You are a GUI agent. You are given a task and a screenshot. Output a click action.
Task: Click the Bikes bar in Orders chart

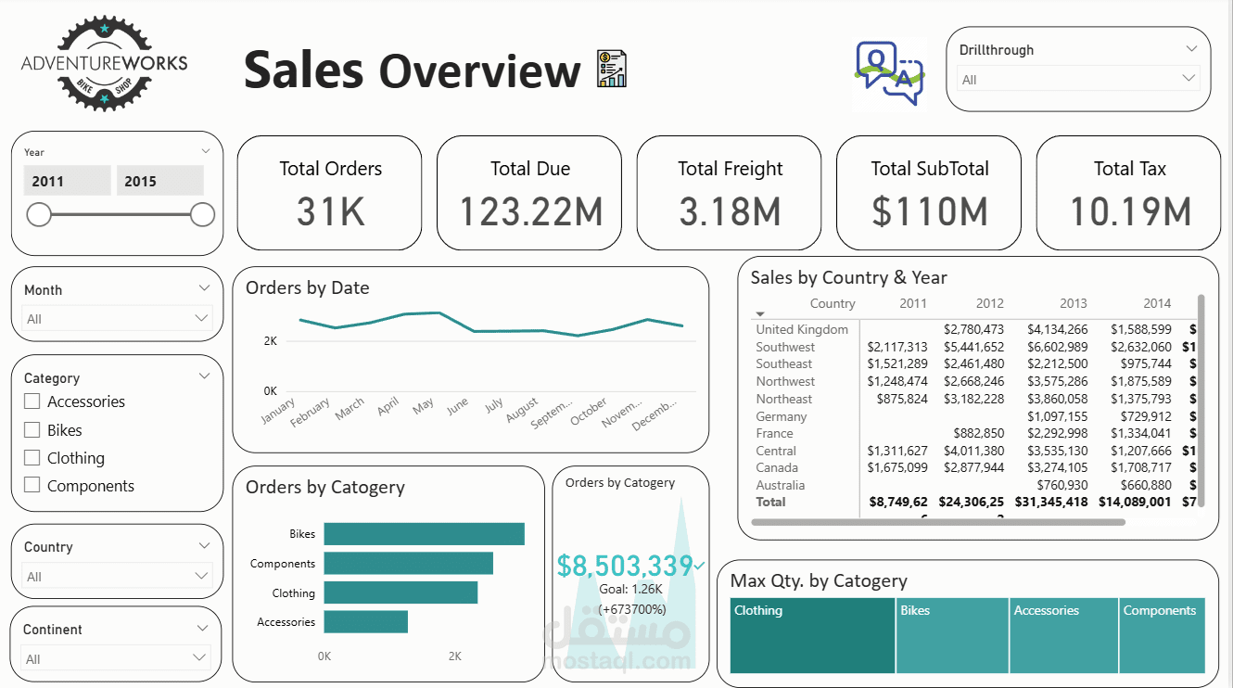coord(424,534)
